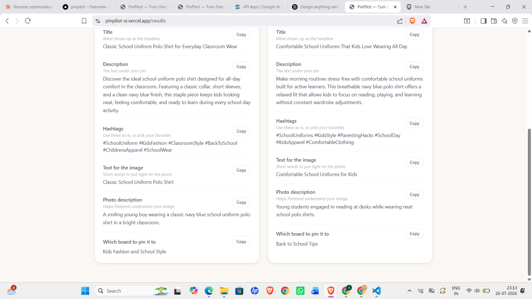Viewport: 532px width, 299px height.
Task: Show hidden system tray icons
Action: (x=410, y=291)
